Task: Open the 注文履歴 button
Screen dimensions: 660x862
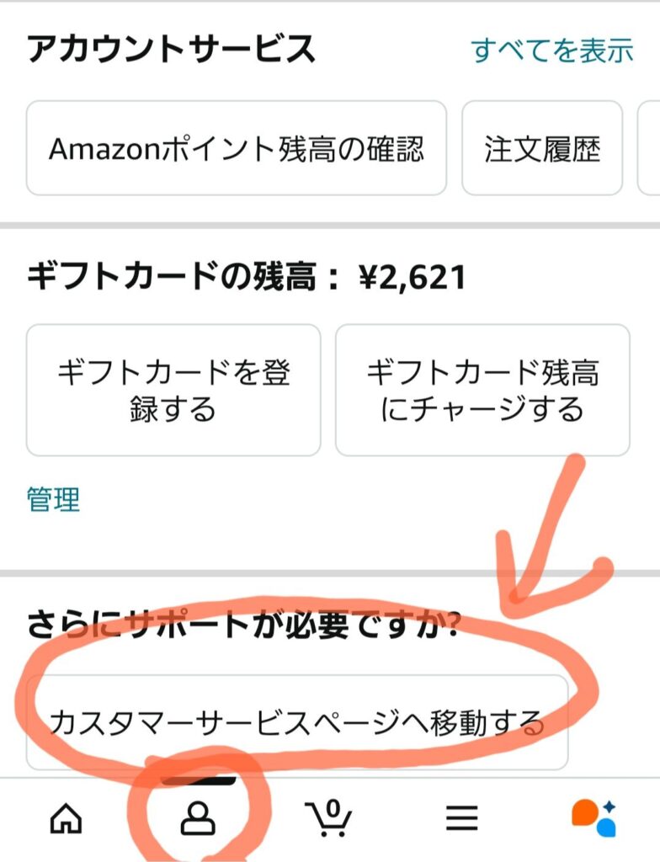Action: point(542,149)
